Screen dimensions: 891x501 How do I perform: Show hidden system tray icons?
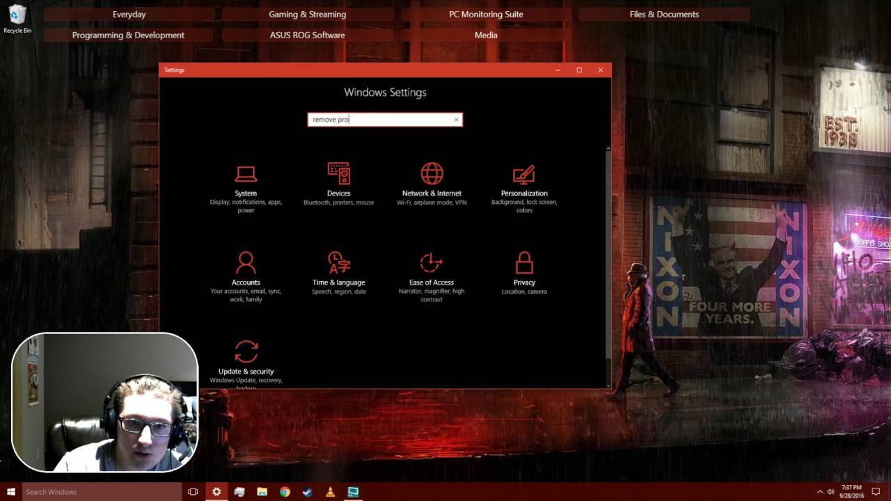pos(820,492)
